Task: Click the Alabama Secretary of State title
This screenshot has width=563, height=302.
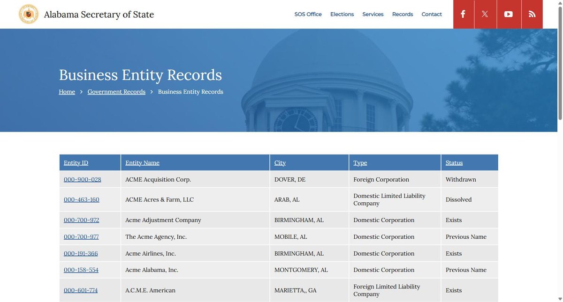Action: click(99, 15)
